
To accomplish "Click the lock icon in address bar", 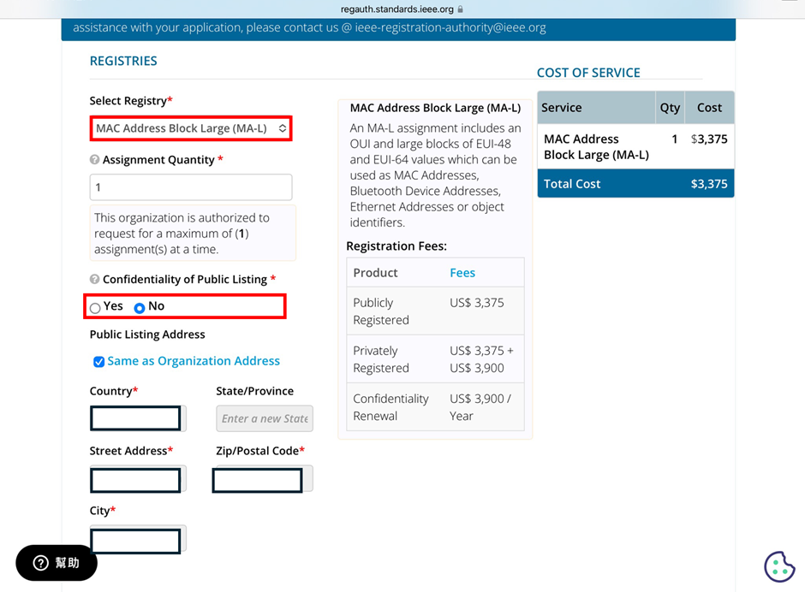I will [460, 9].
